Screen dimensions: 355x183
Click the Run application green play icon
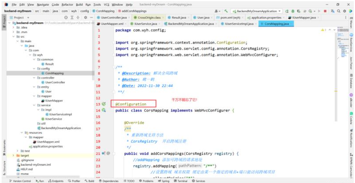click(x=287, y=11)
